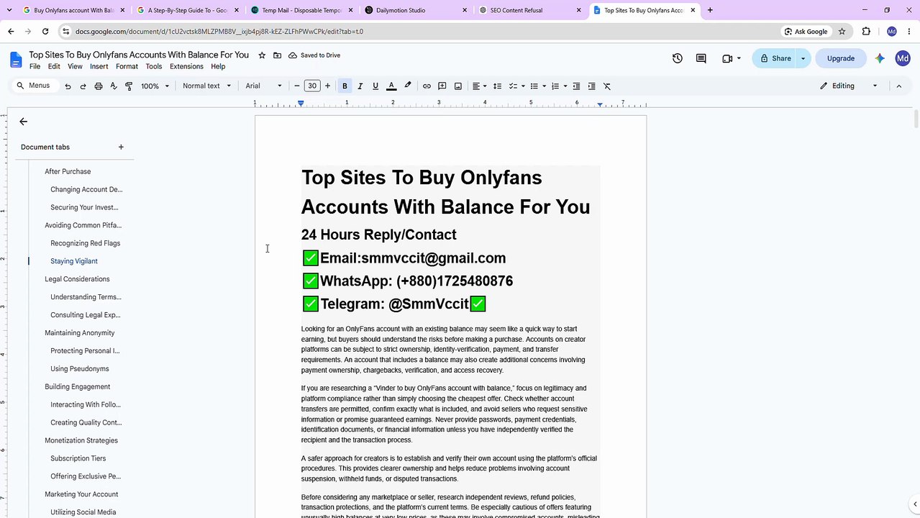Run spelling and grammar check
Viewport: 920px width, 518px height.
[114, 86]
